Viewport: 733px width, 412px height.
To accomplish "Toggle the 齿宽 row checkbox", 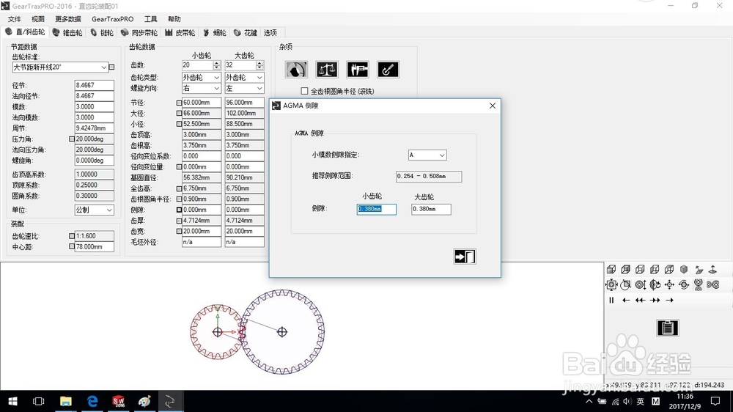I will (x=179, y=231).
